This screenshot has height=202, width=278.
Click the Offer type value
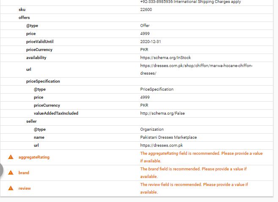pyautogui.click(x=145, y=25)
